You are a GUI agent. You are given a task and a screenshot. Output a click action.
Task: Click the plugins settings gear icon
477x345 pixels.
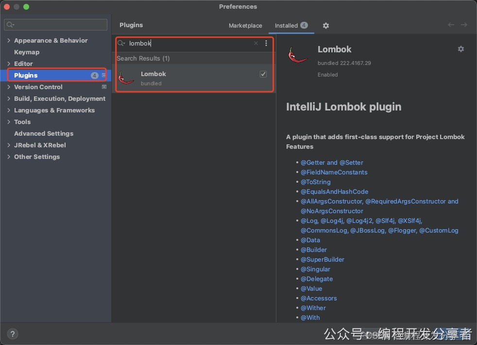(x=326, y=26)
